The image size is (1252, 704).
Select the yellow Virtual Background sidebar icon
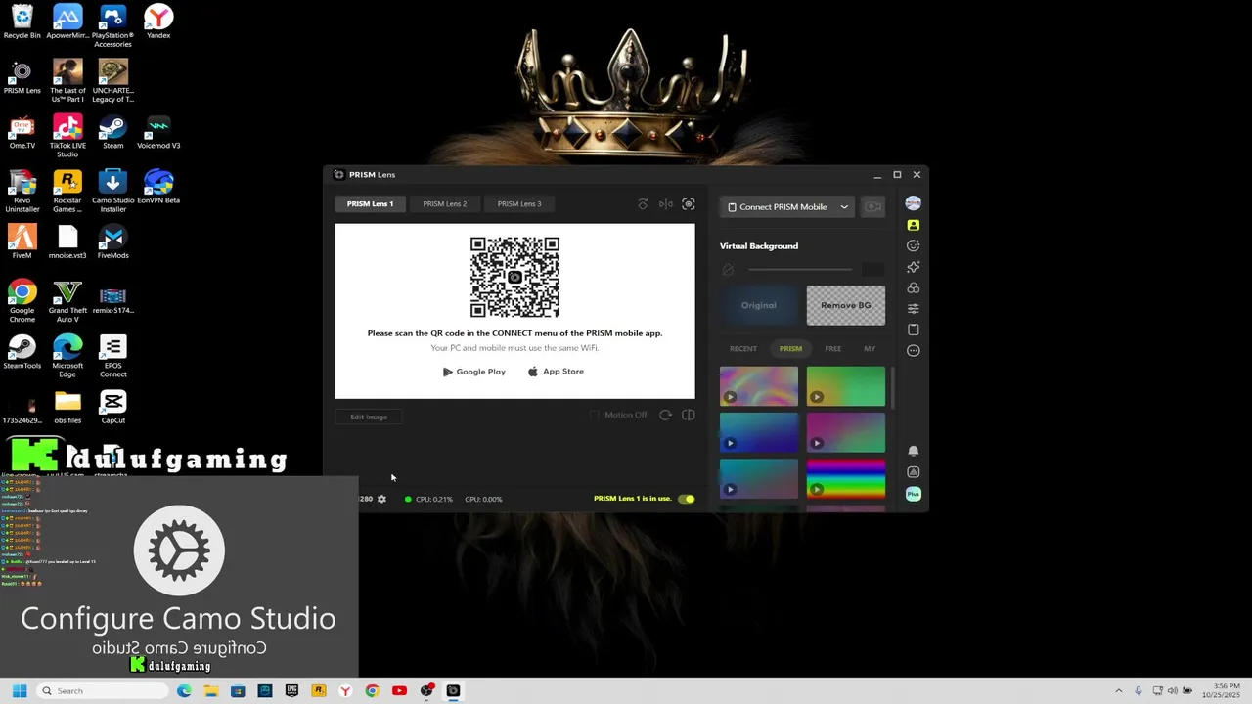point(913,225)
